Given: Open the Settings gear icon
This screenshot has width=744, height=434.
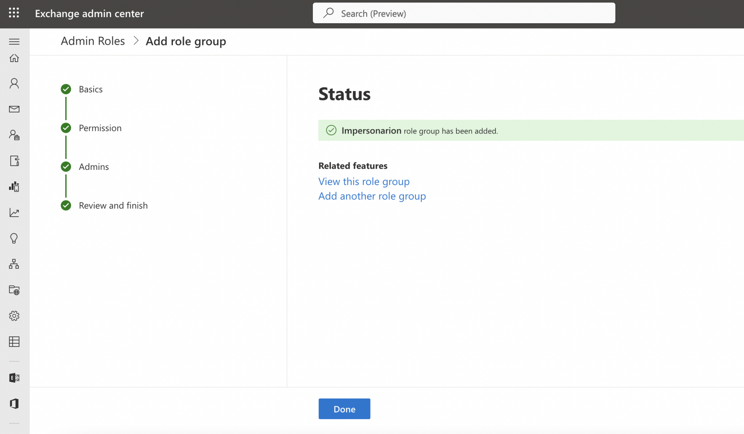Looking at the screenshot, I should [14, 316].
